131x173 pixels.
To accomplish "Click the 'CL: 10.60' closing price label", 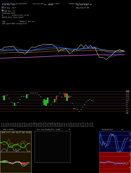I will tap(48, 5).
